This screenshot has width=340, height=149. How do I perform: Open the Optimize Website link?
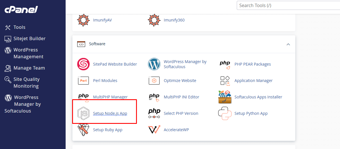point(180,81)
